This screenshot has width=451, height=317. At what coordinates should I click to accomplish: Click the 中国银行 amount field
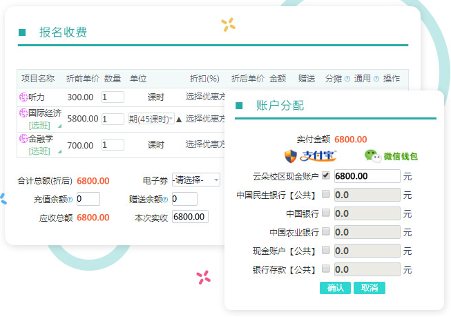click(367, 213)
